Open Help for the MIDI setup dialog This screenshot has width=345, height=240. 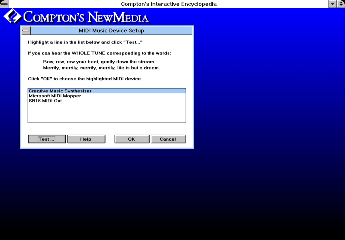pos(86,139)
